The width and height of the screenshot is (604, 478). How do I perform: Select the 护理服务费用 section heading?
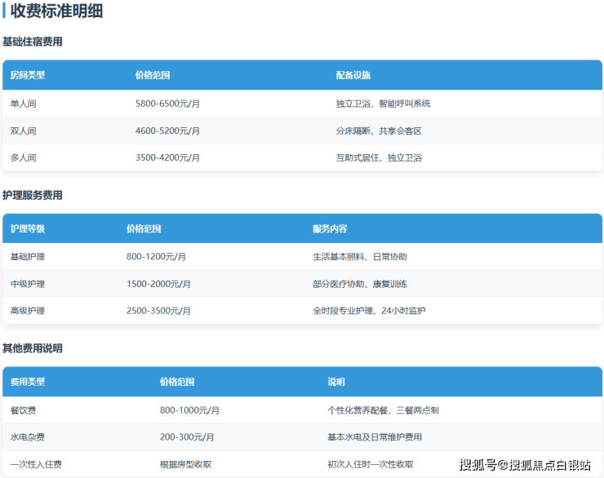click(33, 195)
